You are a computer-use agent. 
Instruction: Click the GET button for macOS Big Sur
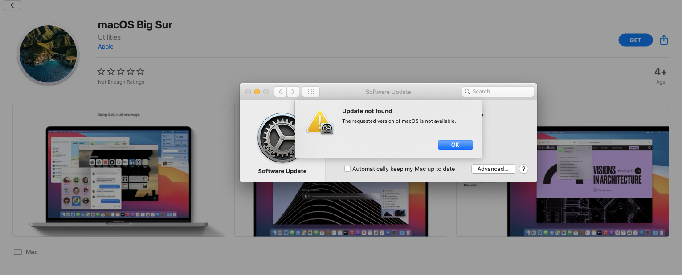coord(635,40)
